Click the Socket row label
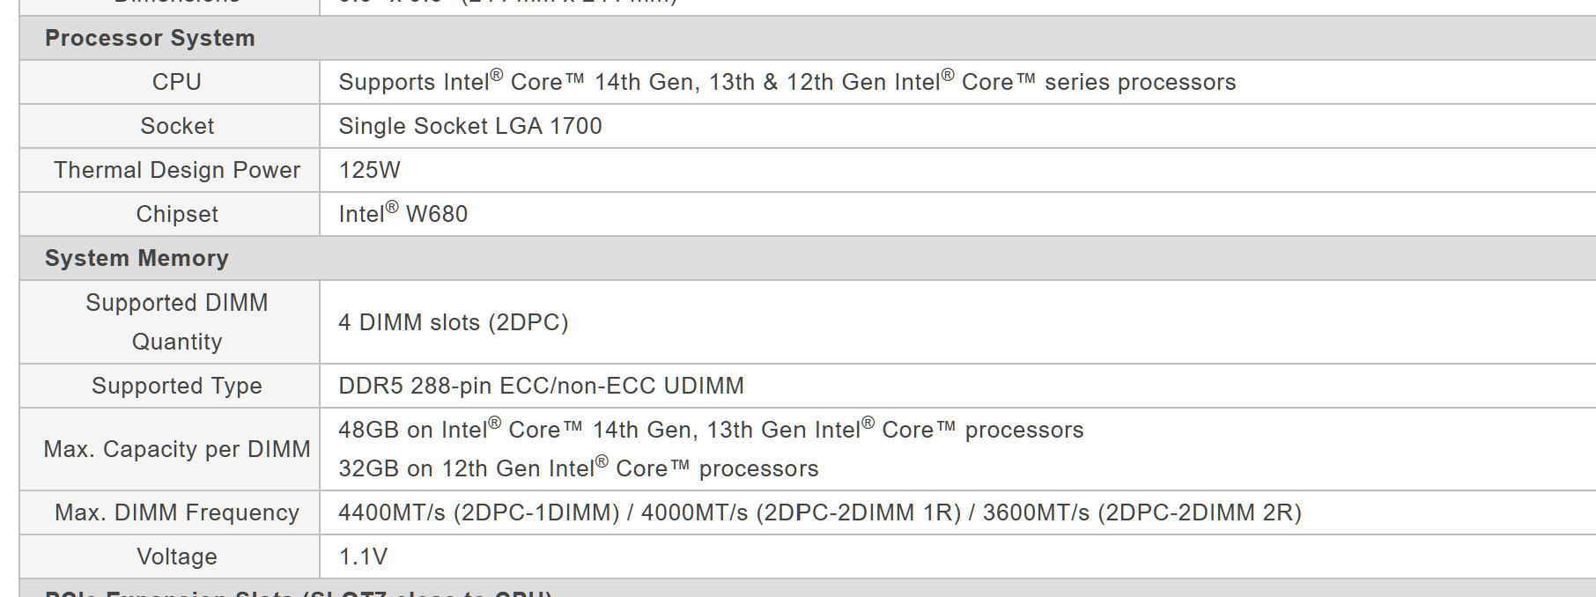The height and width of the screenshot is (597, 1596). [176, 127]
